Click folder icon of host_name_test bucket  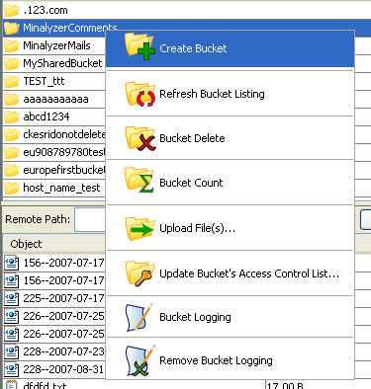pos(12,188)
